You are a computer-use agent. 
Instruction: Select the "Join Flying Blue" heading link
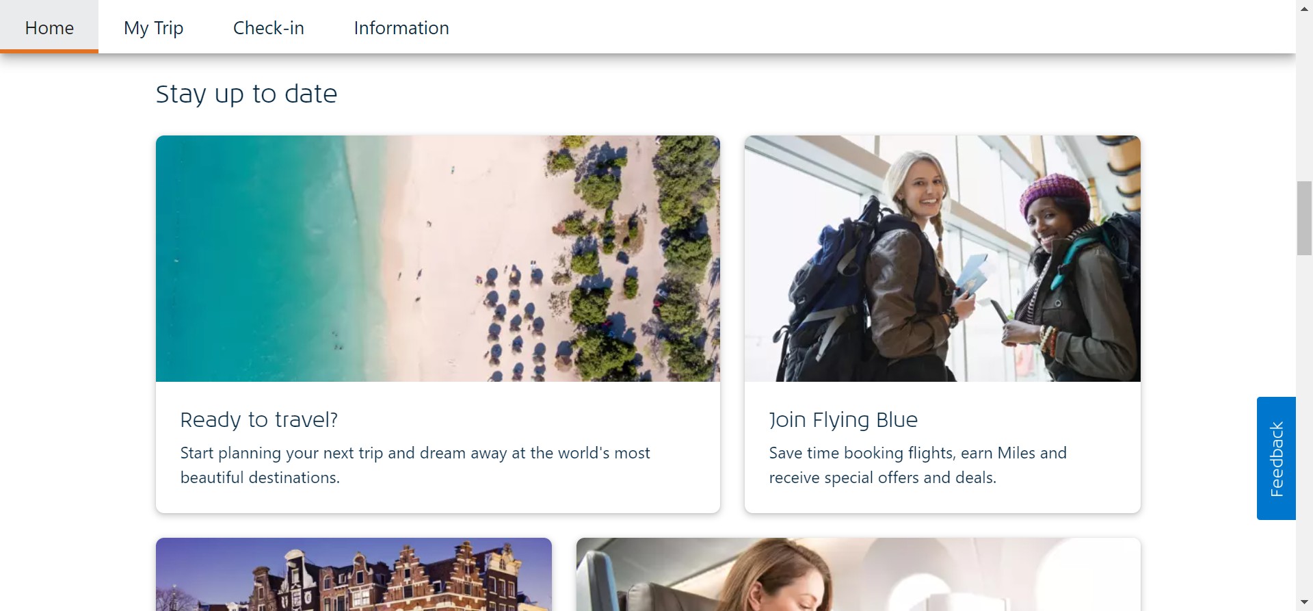843,419
